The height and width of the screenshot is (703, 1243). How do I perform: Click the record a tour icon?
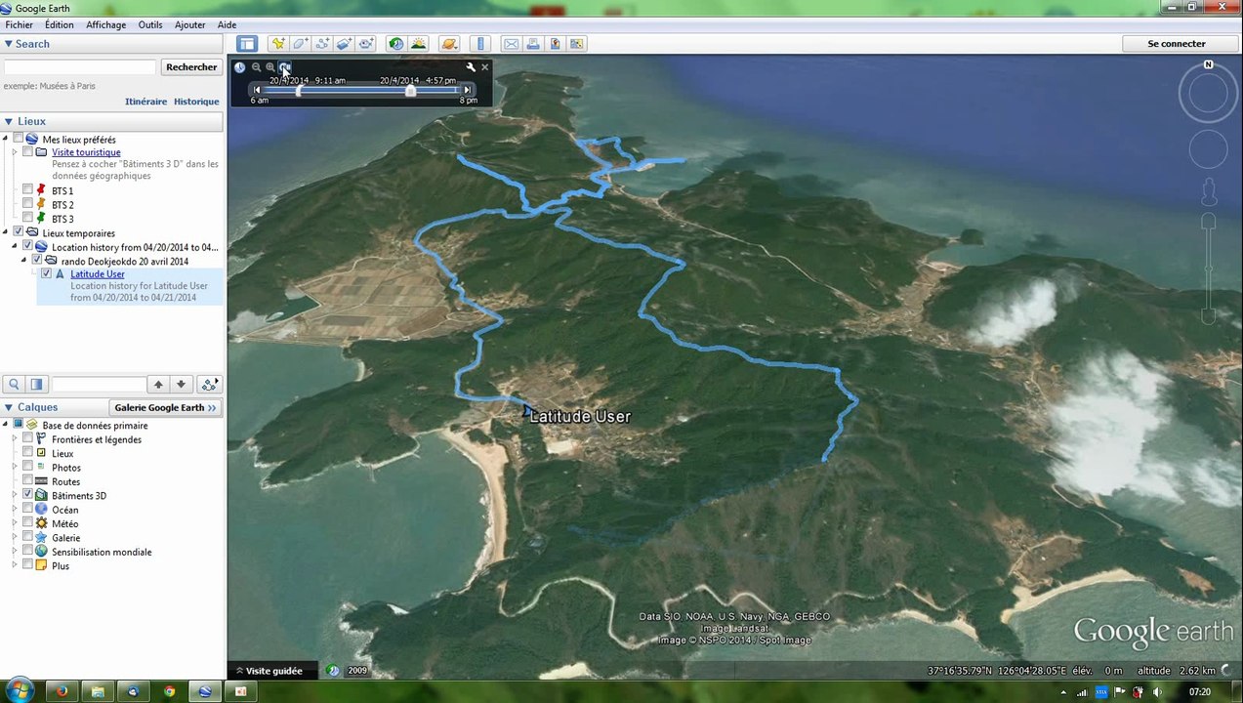[365, 44]
